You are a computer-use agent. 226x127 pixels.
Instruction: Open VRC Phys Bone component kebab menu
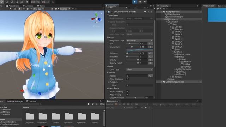151,12
